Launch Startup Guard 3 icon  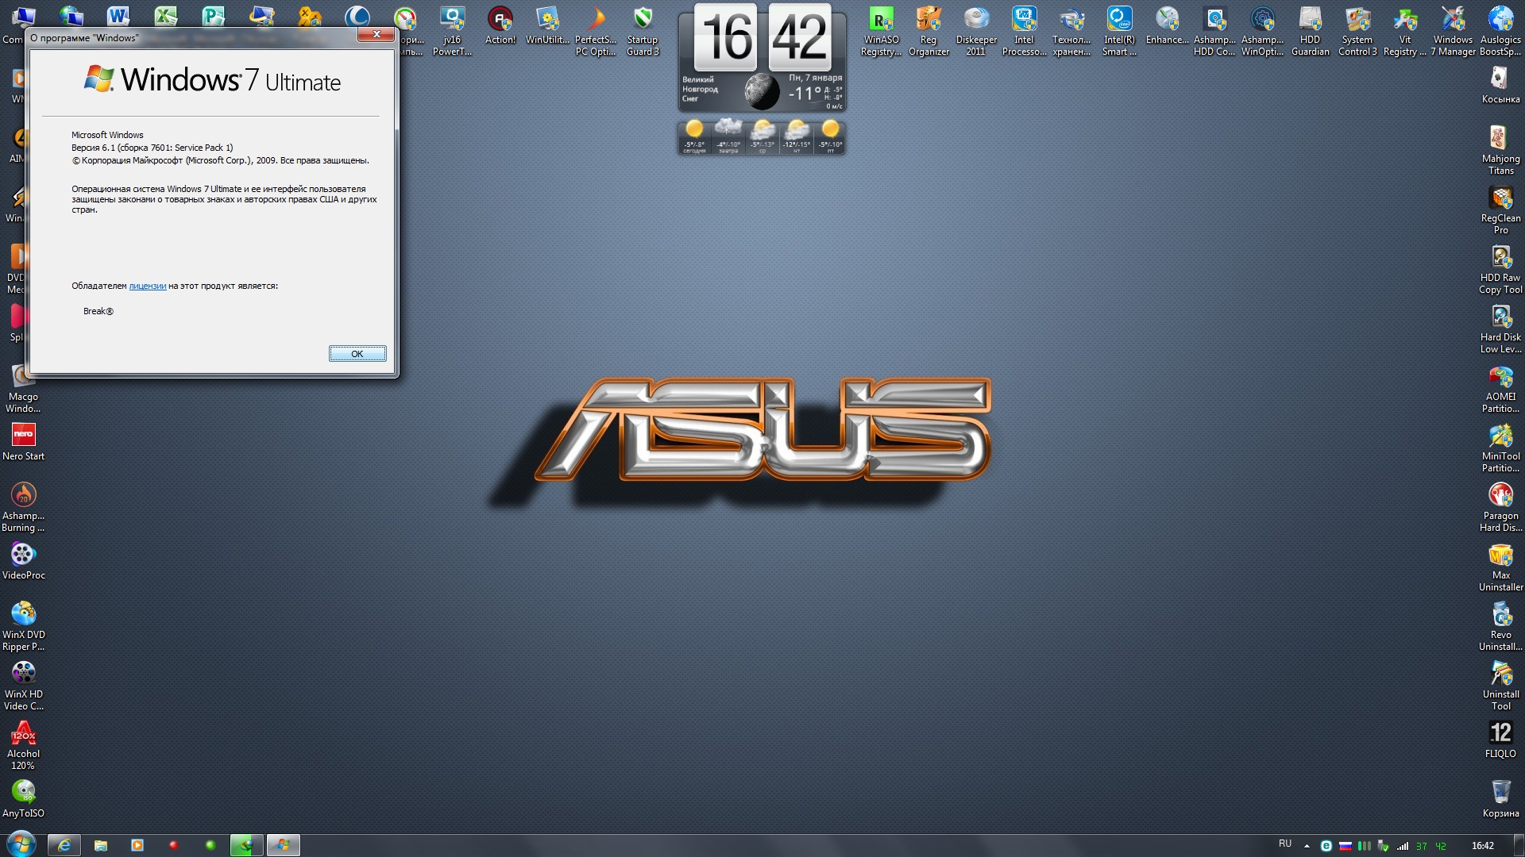[x=643, y=32]
